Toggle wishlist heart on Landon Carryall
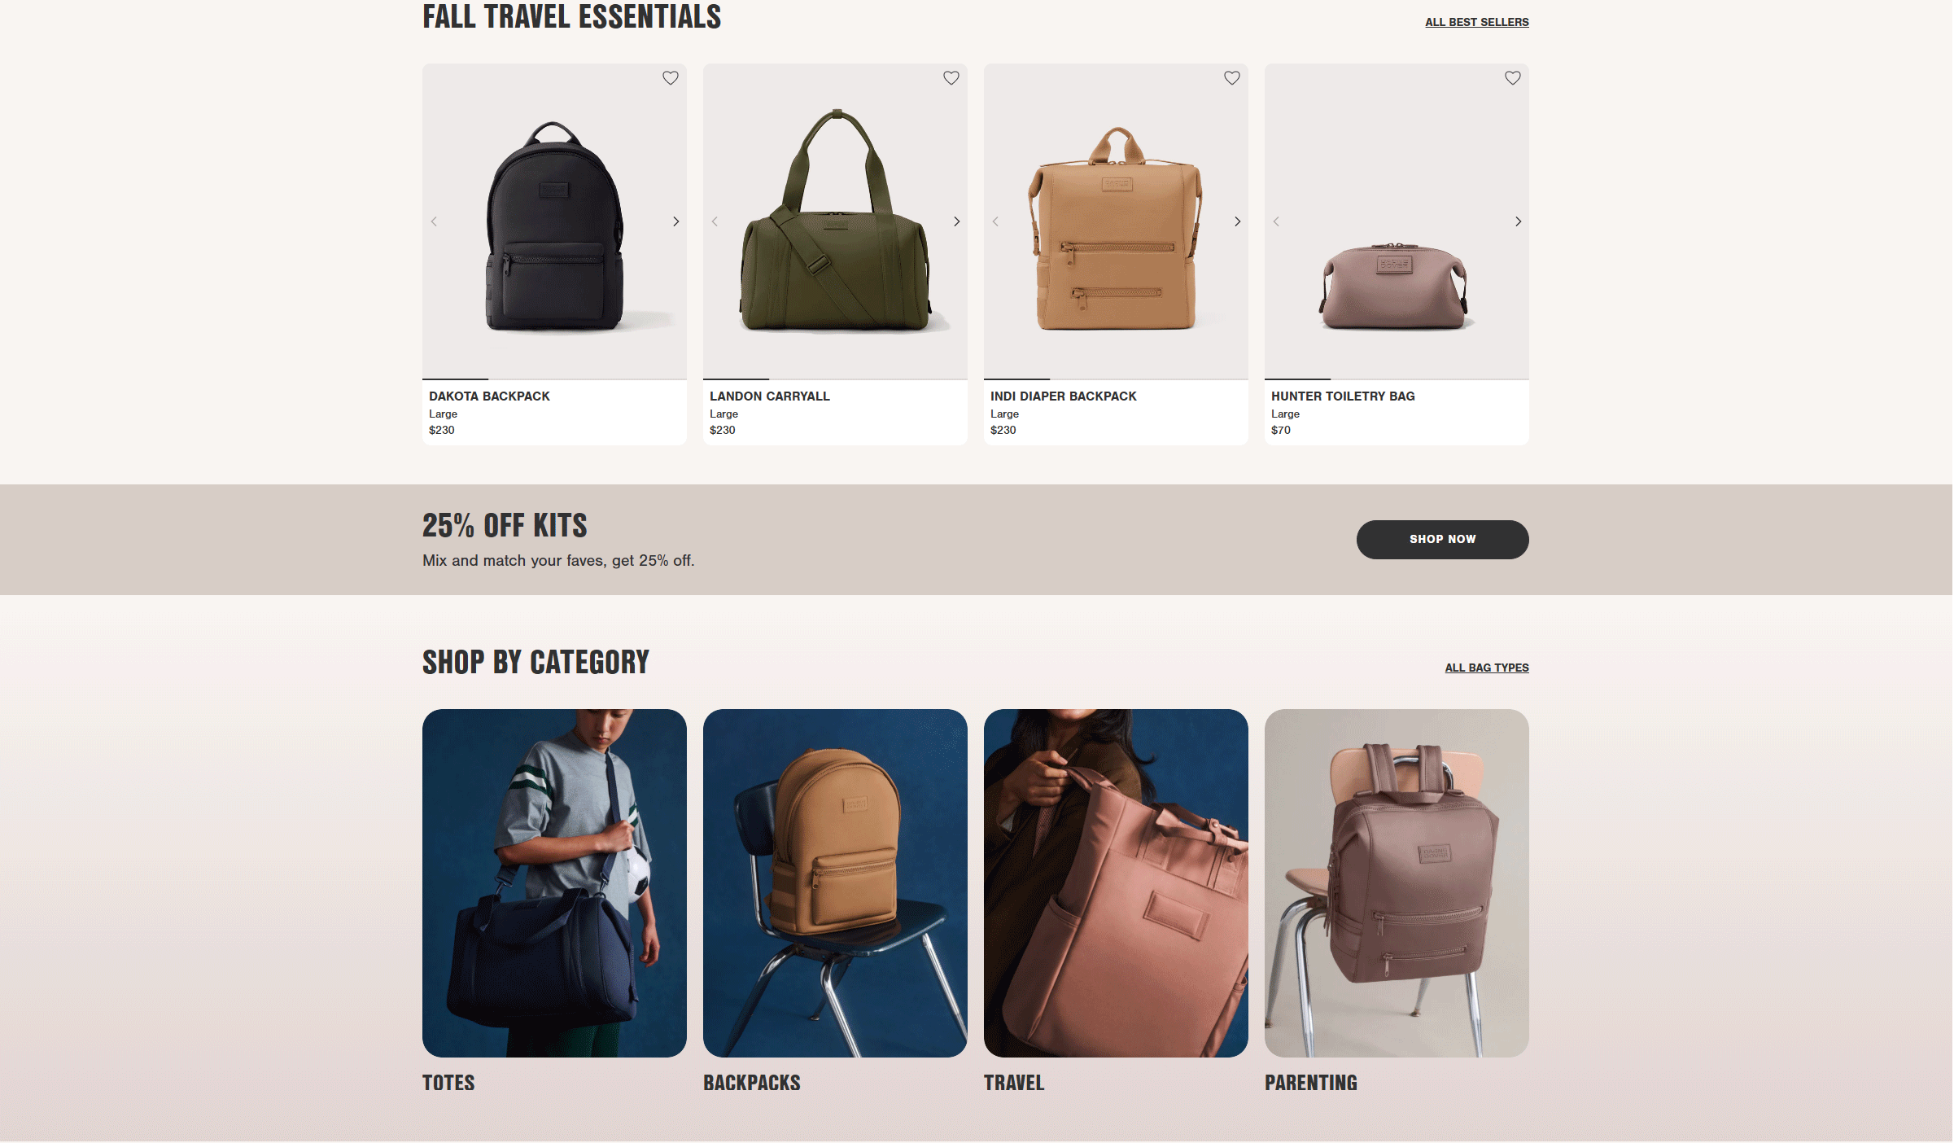Screen dimensions: 1954x1143 click(x=951, y=78)
